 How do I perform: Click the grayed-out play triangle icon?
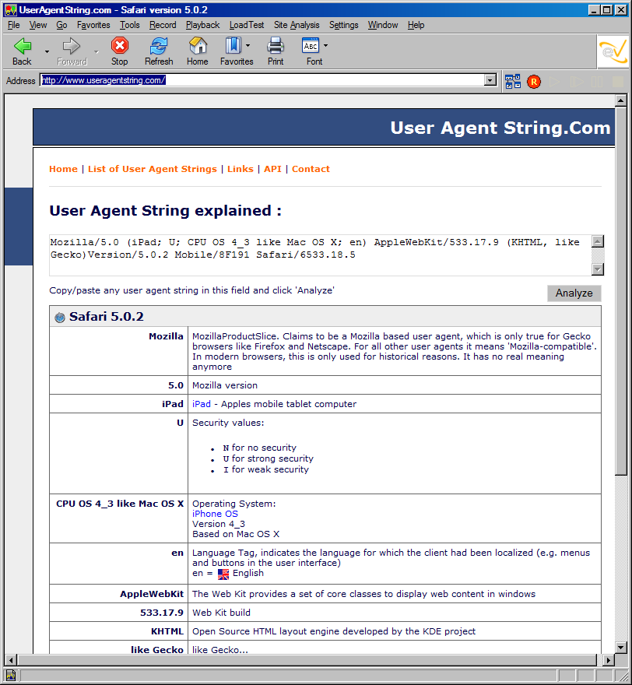point(555,82)
